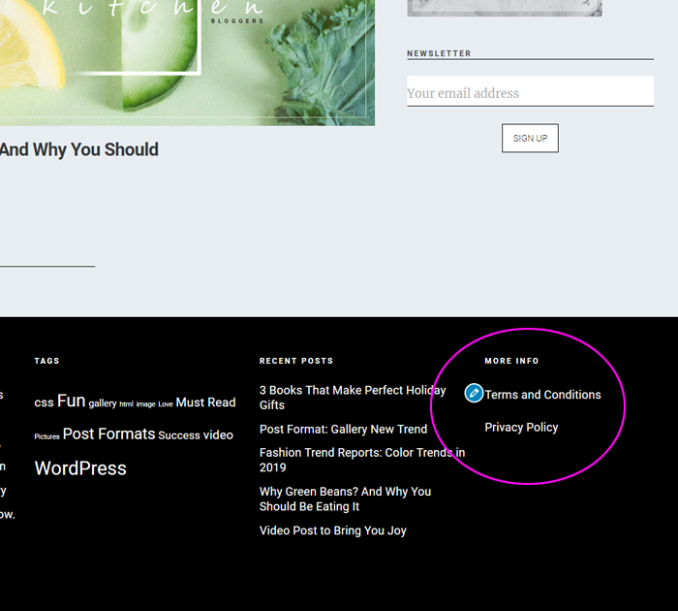Select the html tag
This screenshot has height=611, width=678.
click(x=126, y=404)
